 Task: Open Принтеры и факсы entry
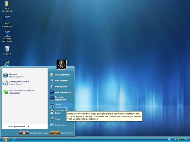click(x=61, y=112)
